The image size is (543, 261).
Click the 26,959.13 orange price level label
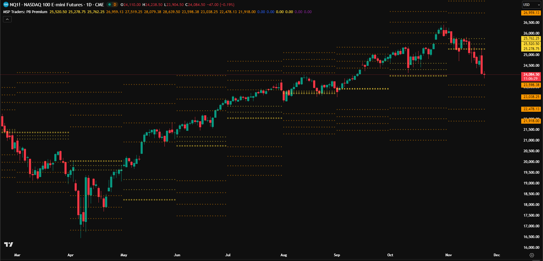(531, 13)
